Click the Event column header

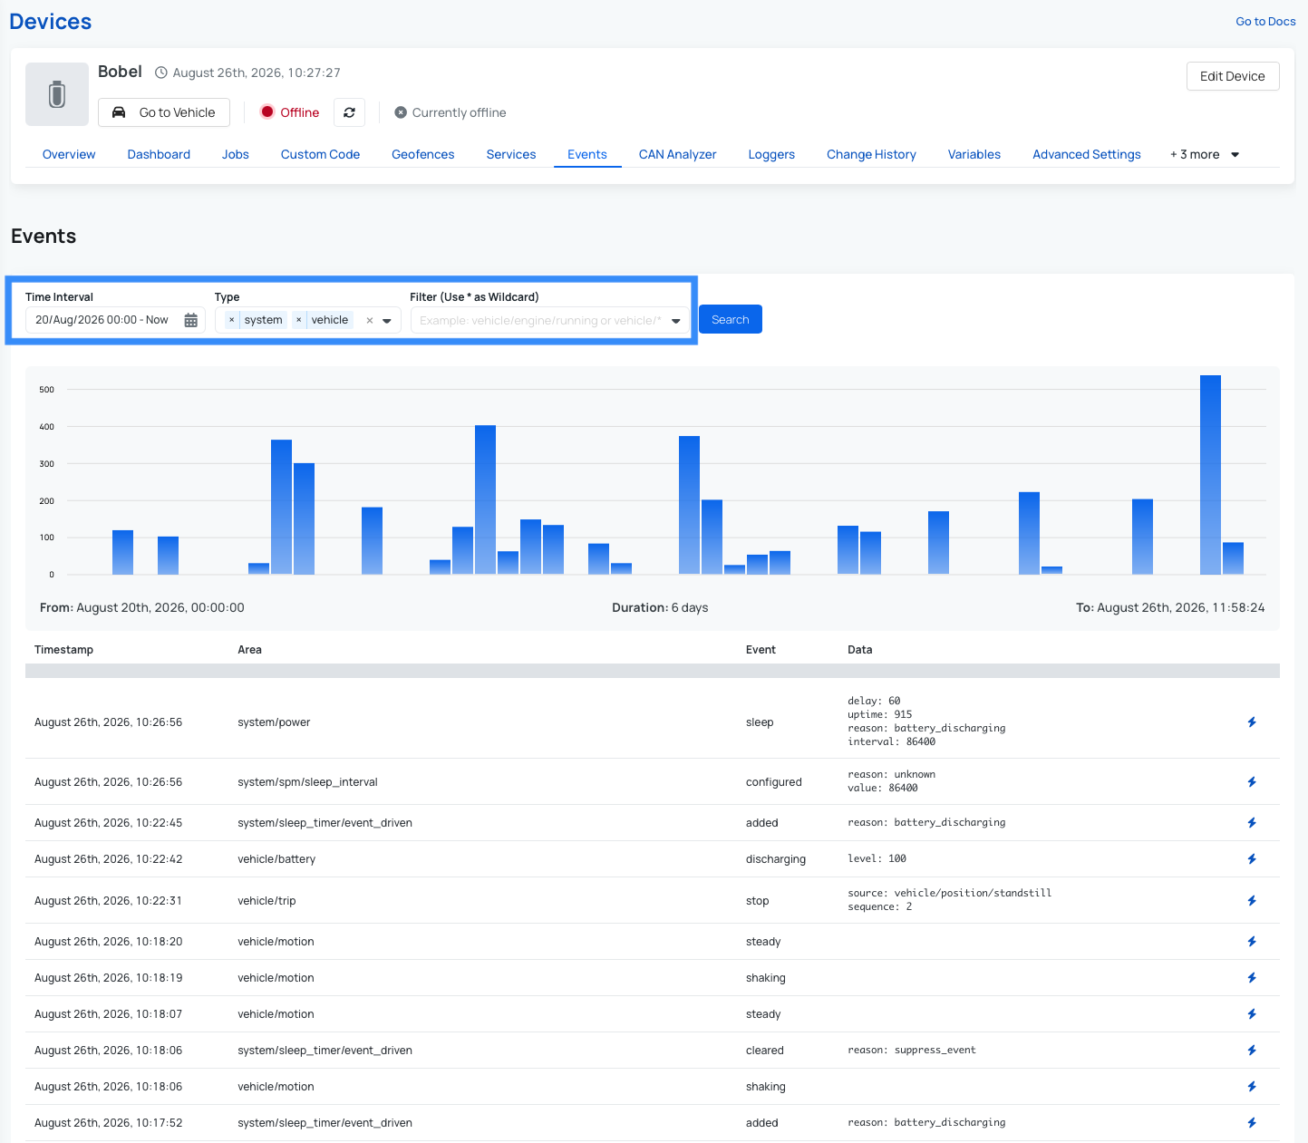(x=761, y=650)
